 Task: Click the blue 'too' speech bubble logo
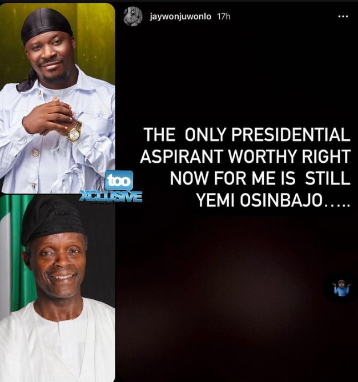coord(119,180)
